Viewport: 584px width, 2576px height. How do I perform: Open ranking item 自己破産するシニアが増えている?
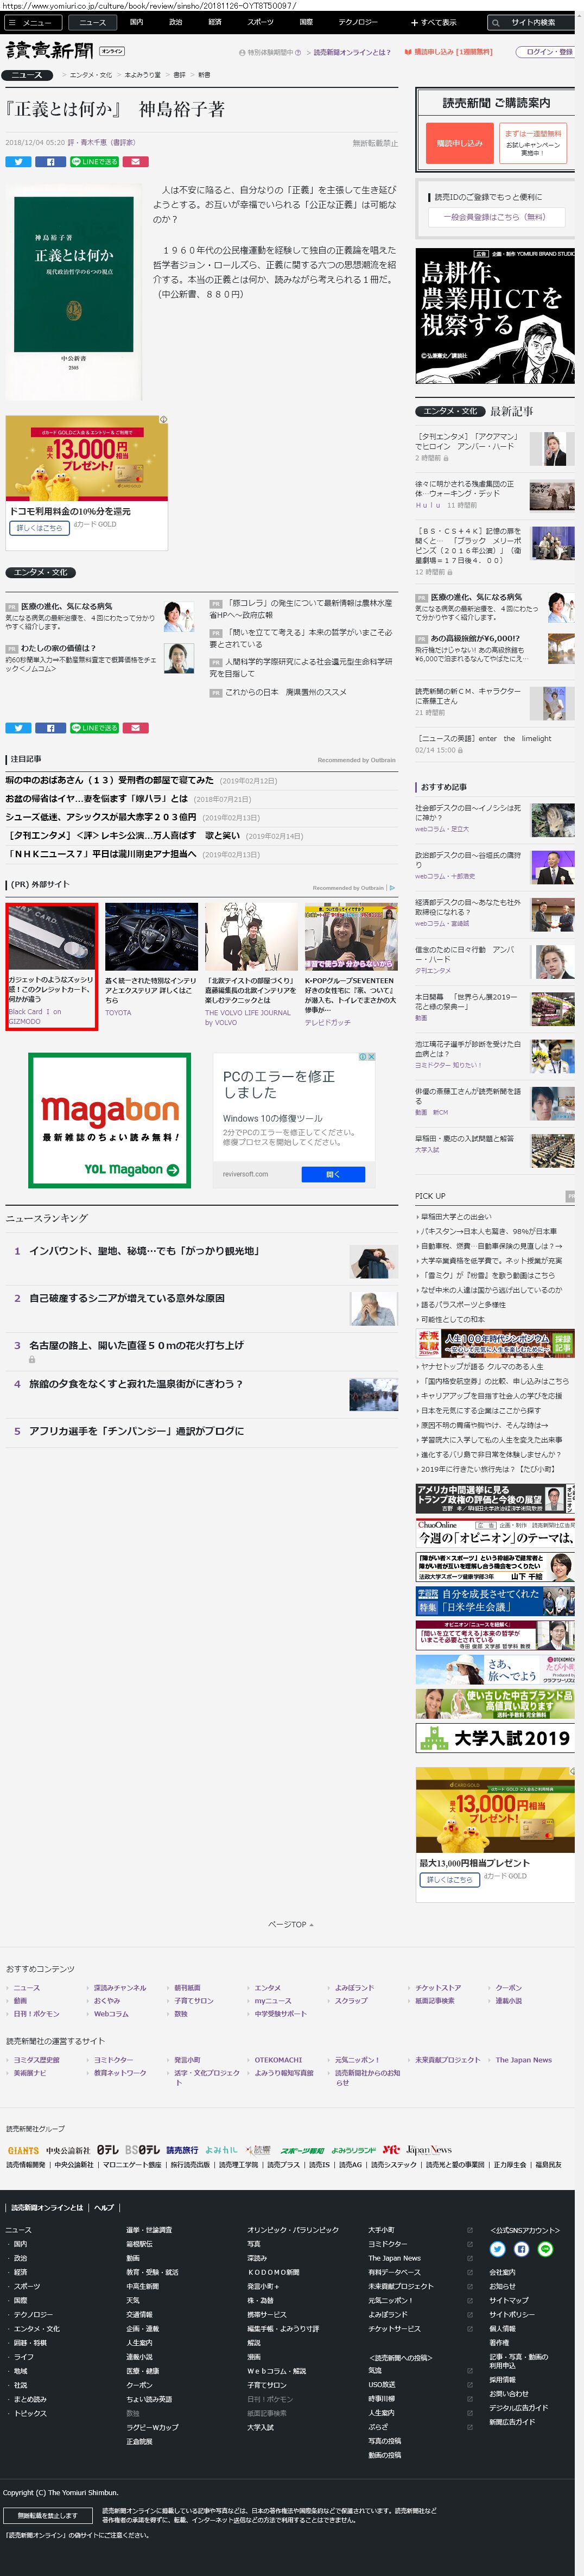[x=126, y=1298]
